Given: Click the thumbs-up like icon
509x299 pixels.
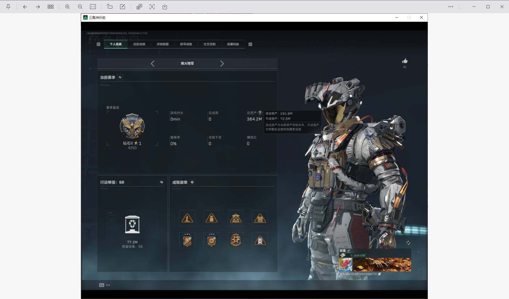Looking at the screenshot, I should coord(405,61).
